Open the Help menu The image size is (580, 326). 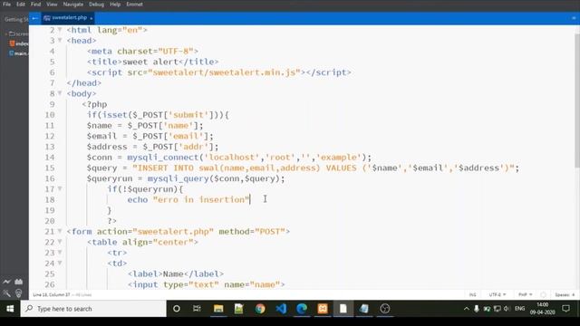click(115, 5)
